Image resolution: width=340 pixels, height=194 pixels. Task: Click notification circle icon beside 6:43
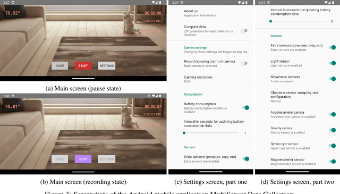(13, 96)
